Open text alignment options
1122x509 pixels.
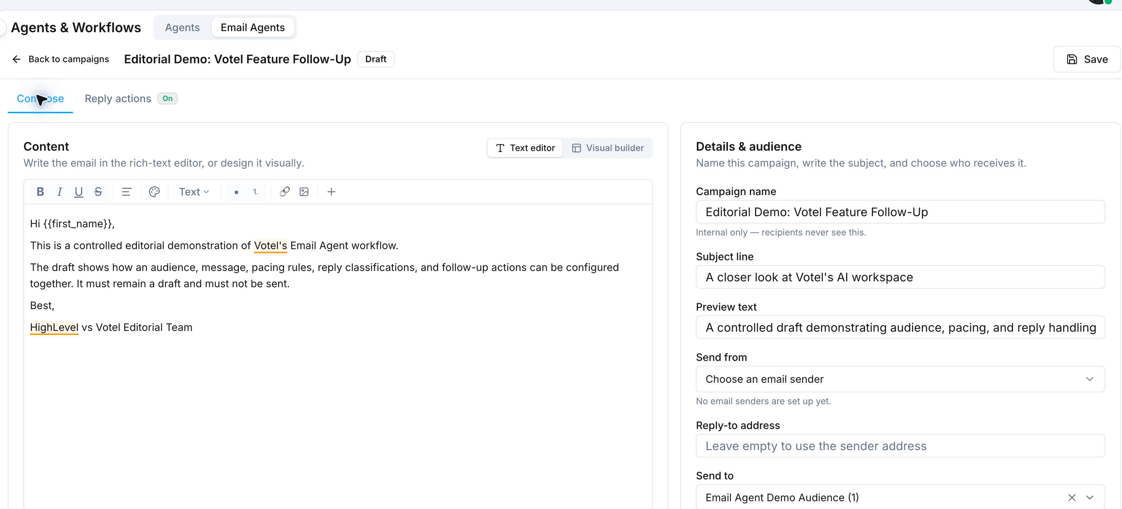coord(126,192)
